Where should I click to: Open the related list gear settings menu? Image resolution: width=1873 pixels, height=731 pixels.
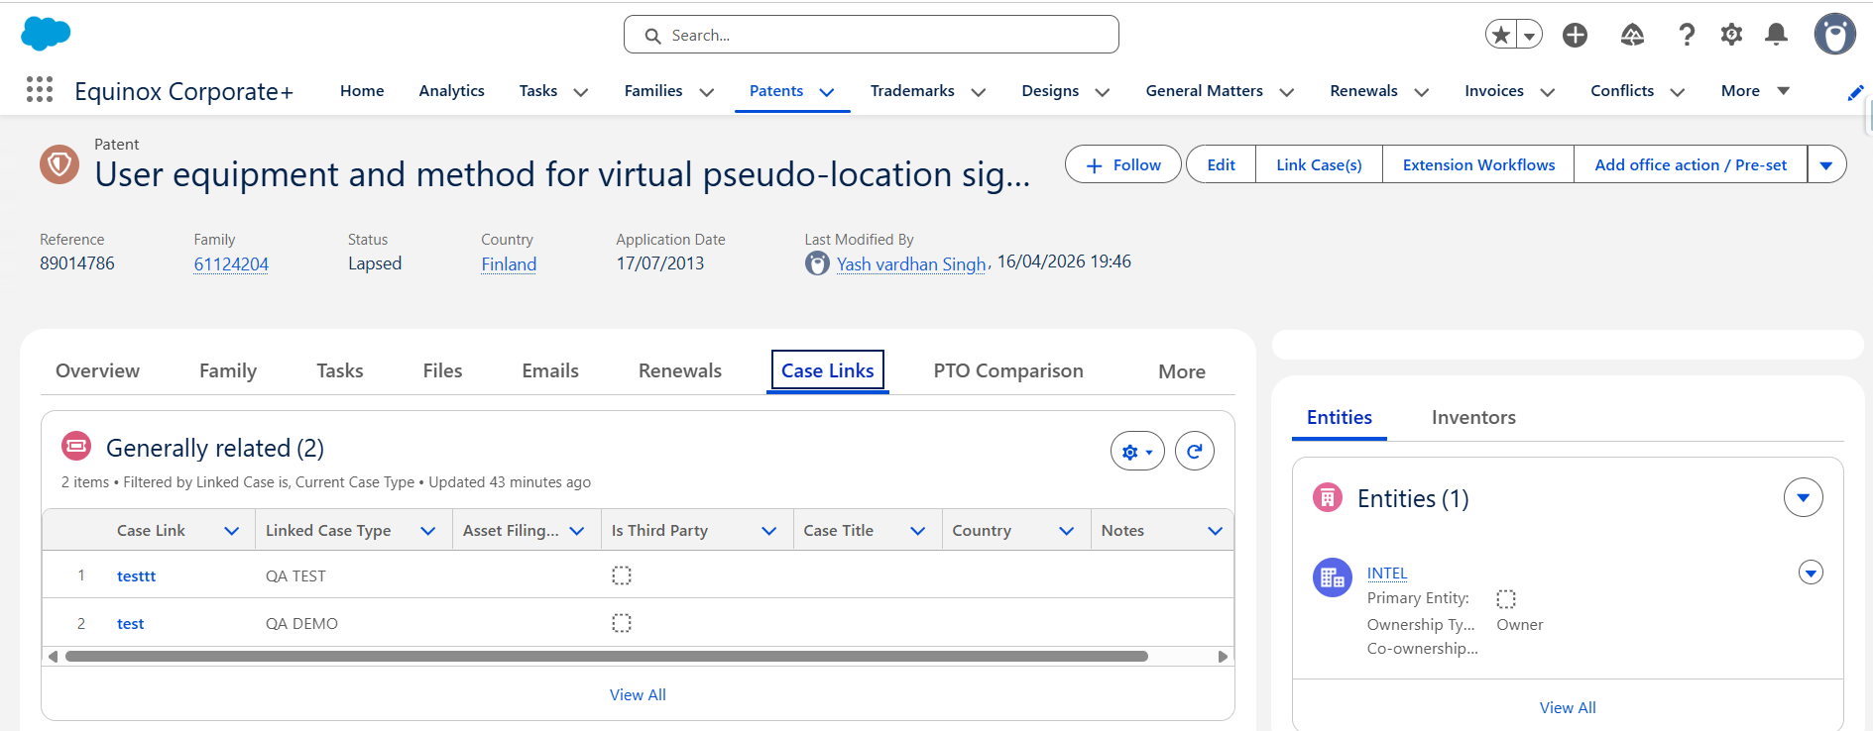tap(1137, 452)
